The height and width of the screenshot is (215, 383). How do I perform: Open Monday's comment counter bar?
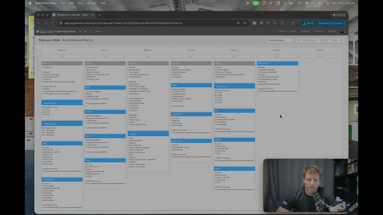[61, 56]
